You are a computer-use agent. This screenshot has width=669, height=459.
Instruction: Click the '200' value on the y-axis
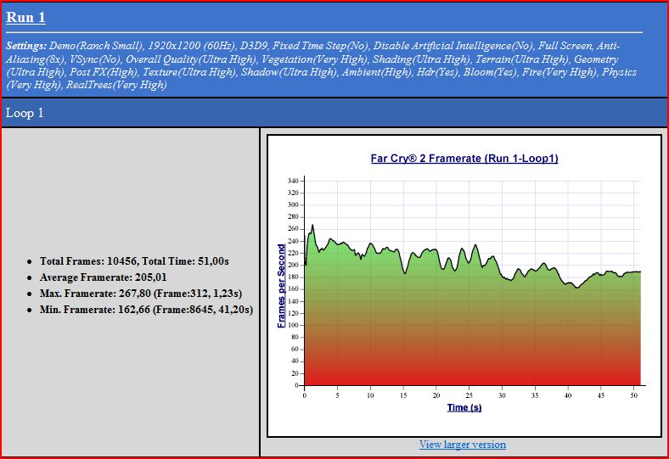click(x=293, y=265)
